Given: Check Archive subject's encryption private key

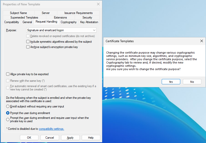Looking at the screenshot, I should coord(28,47).
